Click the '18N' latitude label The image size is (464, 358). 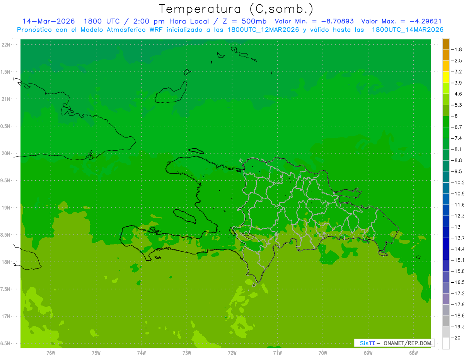pyautogui.click(x=6, y=262)
